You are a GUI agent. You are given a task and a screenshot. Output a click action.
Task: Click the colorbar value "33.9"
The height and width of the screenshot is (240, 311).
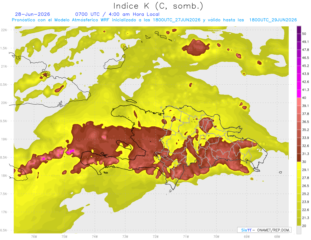click(x=306, y=138)
